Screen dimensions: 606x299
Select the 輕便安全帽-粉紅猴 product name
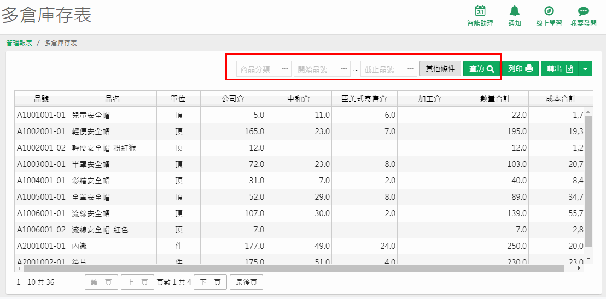coord(103,148)
